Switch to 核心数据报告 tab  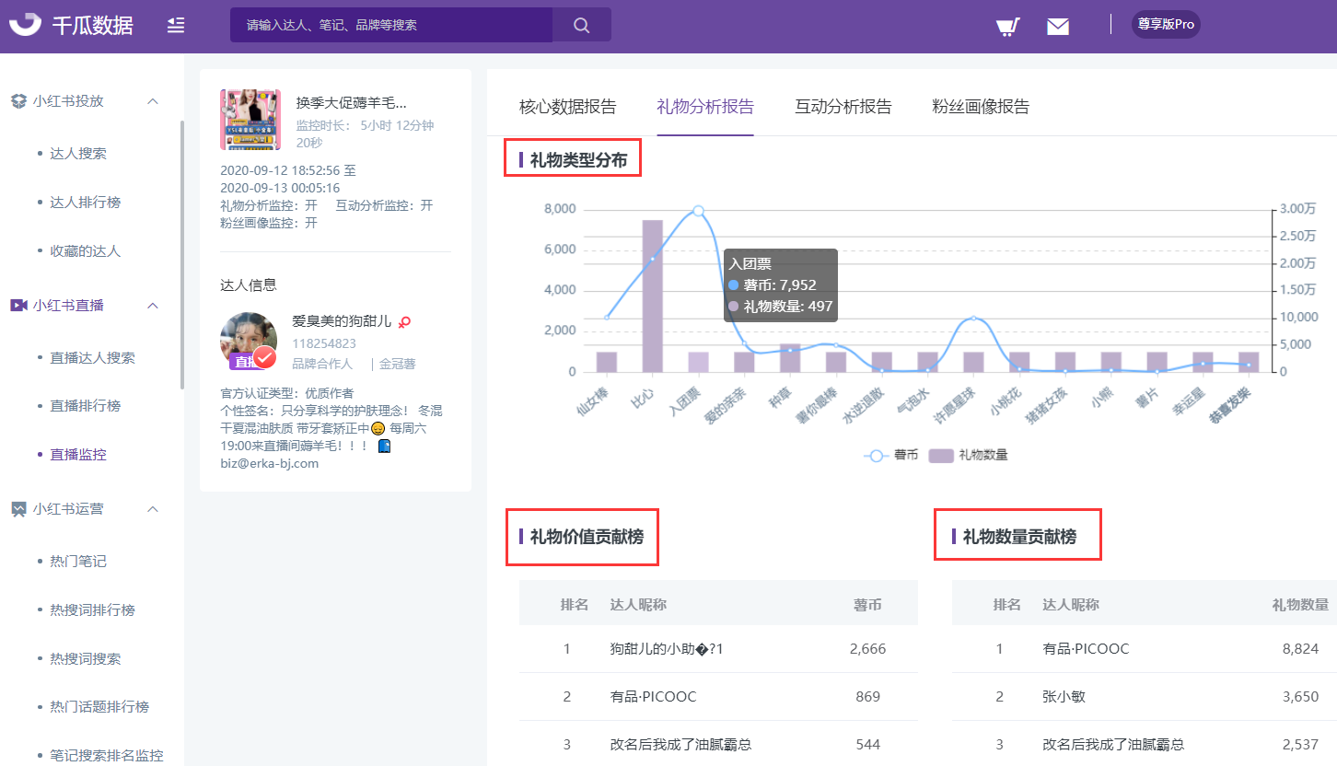tap(567, 107)
